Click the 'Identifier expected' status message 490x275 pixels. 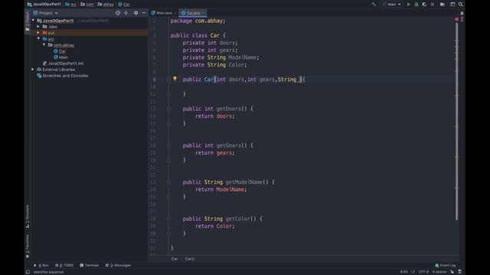click(48, 272)
